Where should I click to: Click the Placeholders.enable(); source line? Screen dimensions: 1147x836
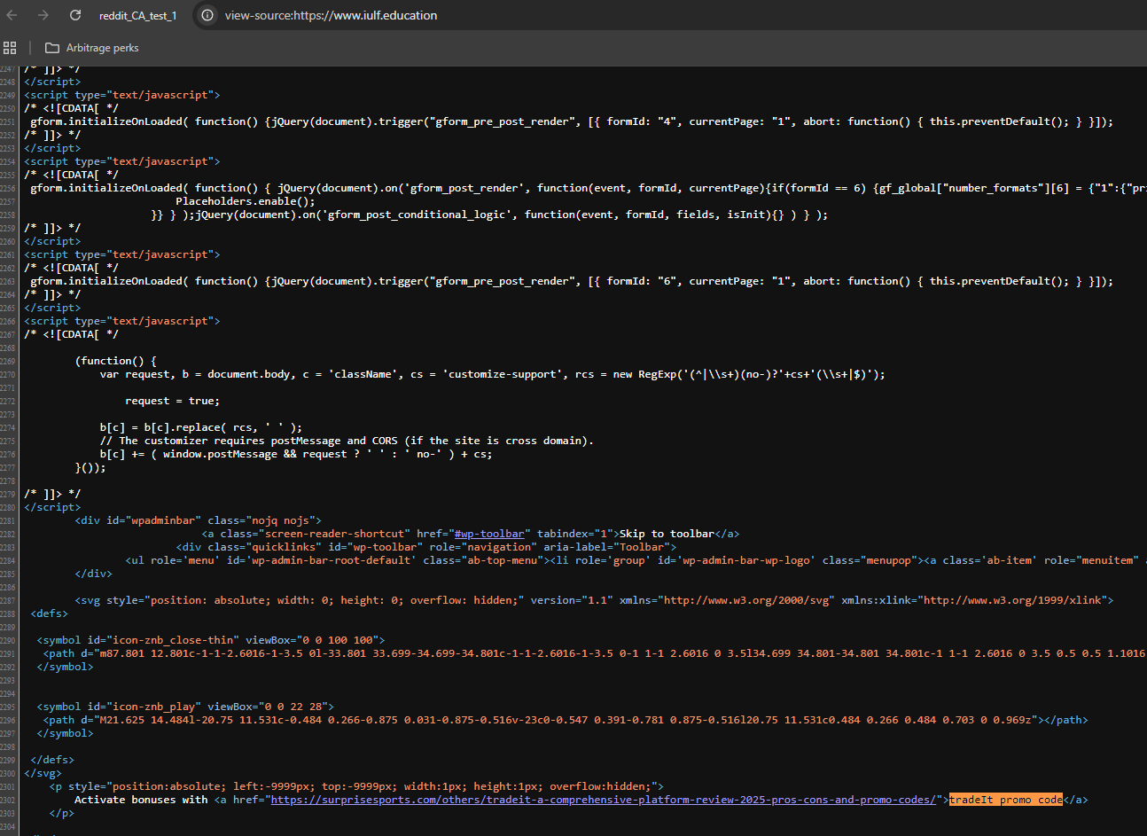pos(245,201)
